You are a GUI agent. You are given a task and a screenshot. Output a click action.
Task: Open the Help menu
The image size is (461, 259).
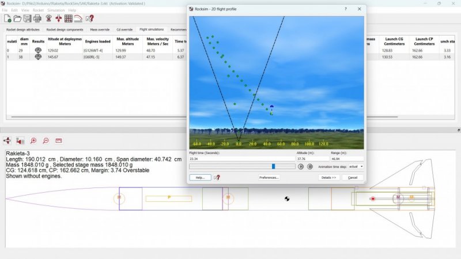73,10
